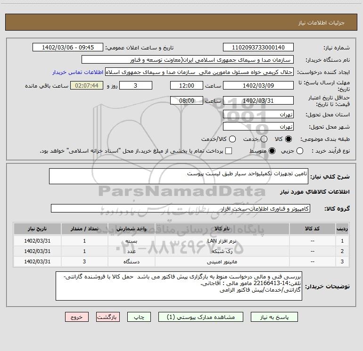This screenshot has width=363, height=351.
Task: Click quantity 3 in مانیتور امنیتی row
Action: [x=84, y=261]
